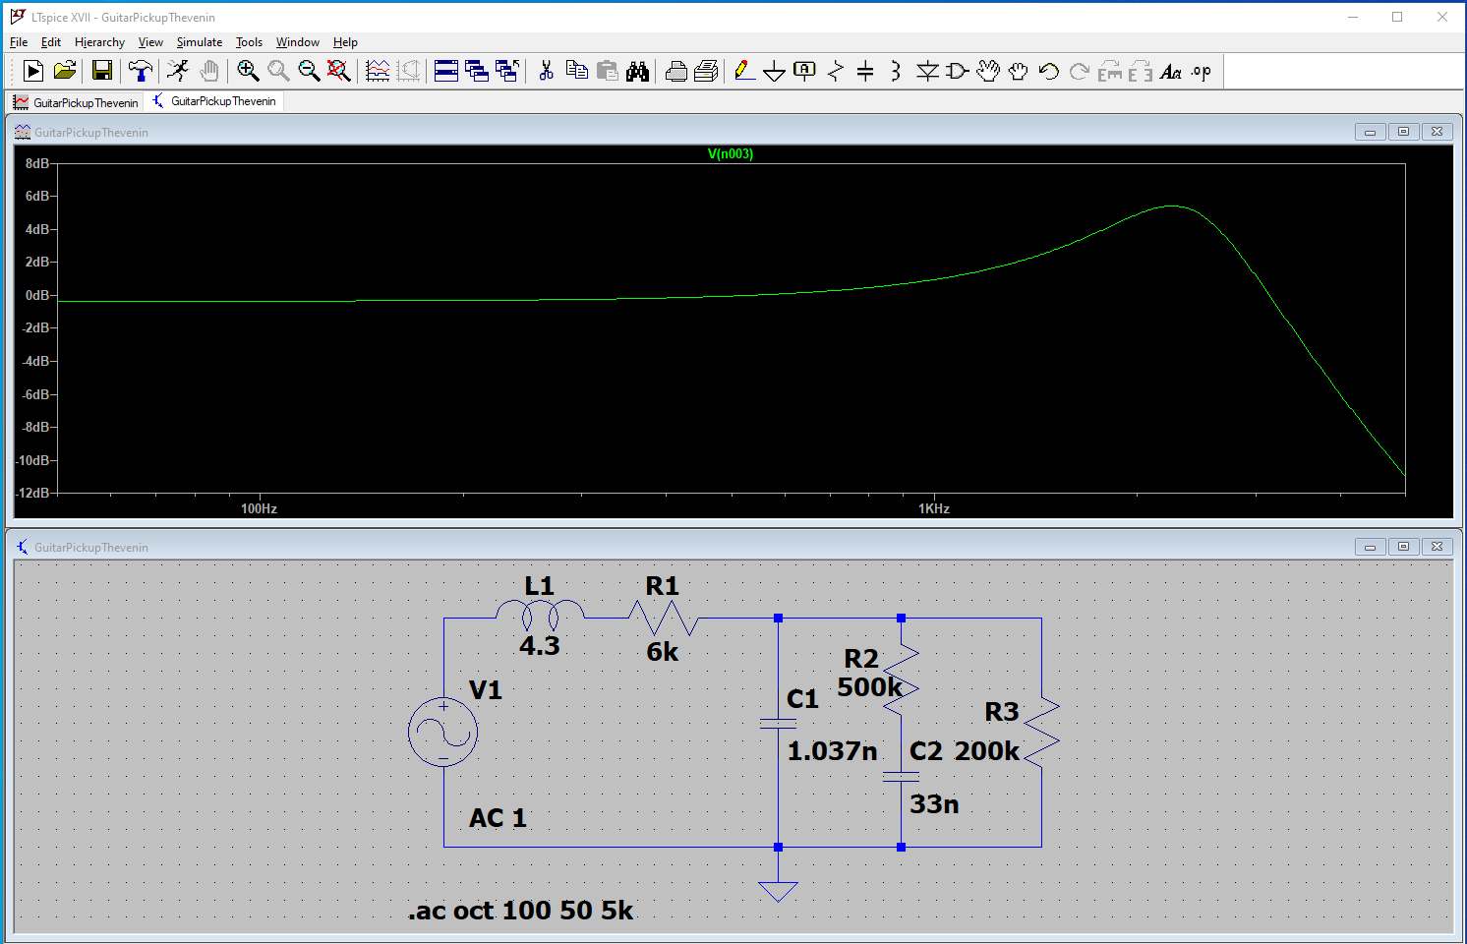Open the Control Panel hammer icon
This screenshot has height=944, width=1467.
(140, 71)
